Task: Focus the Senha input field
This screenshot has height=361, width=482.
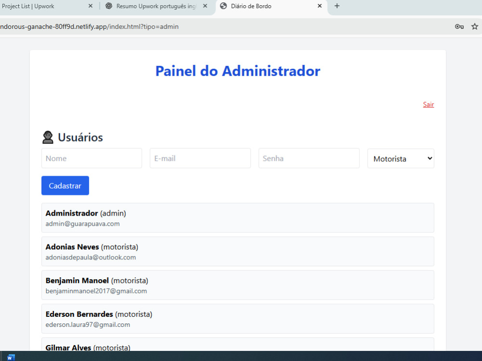Action: [309, 158]
